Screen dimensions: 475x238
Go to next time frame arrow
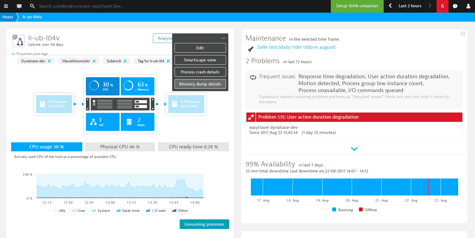coord(430,6)
